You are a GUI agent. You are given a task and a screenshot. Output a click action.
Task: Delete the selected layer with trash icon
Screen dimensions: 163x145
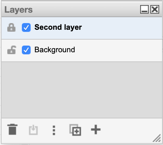point(12,129)
